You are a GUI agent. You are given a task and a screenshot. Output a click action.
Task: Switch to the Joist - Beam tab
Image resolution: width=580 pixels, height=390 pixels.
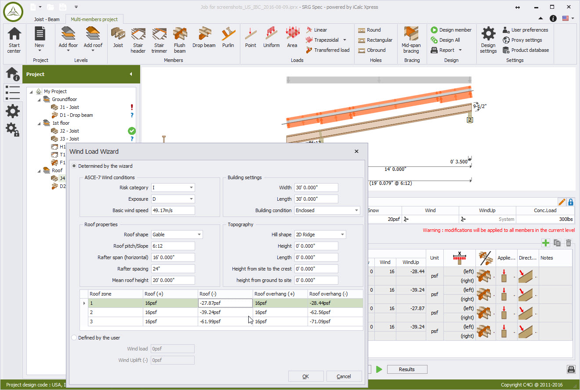(x=47, y=19)
